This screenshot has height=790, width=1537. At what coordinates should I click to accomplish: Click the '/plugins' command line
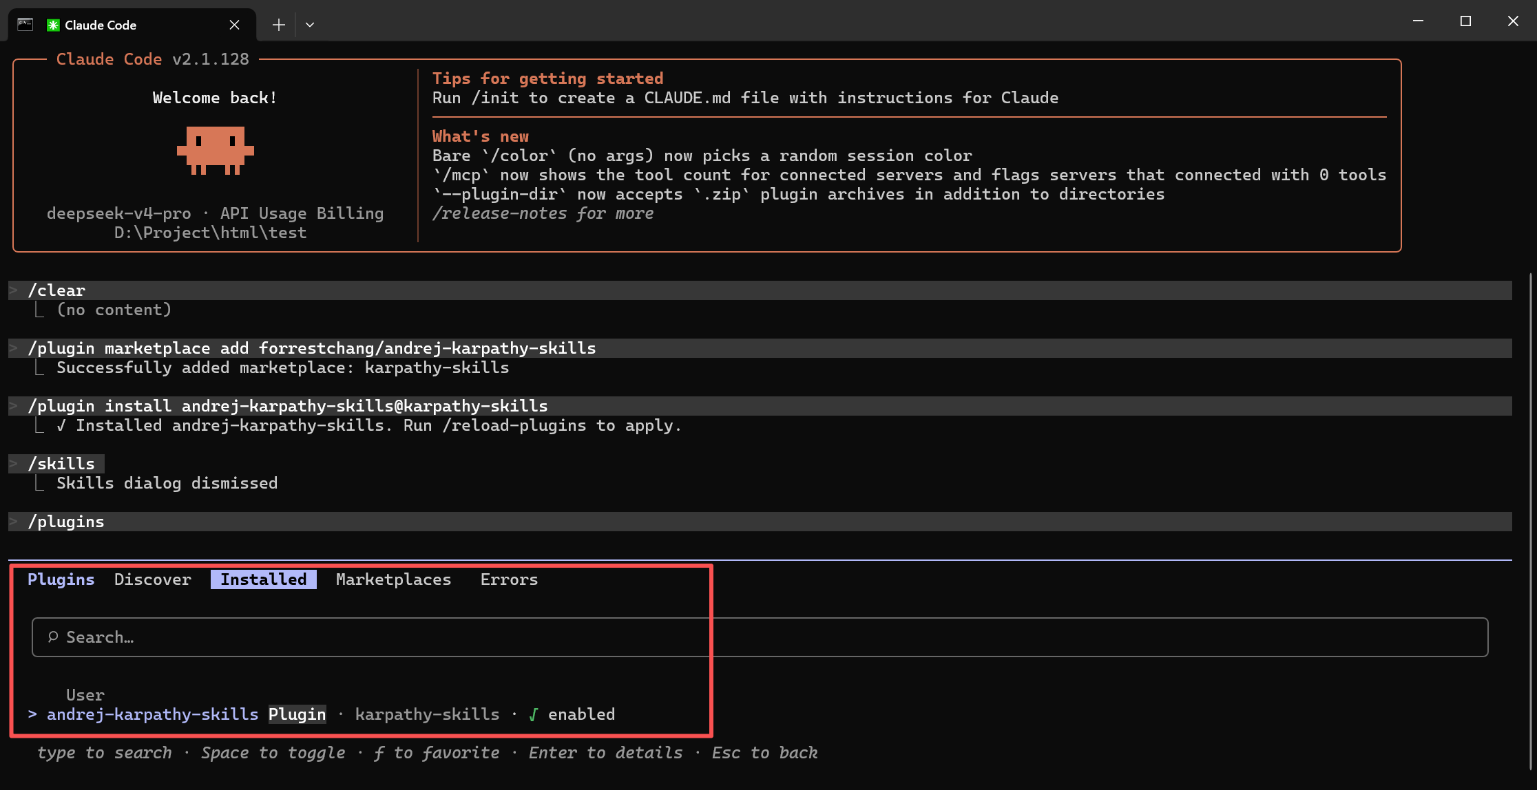coord(760,522)
